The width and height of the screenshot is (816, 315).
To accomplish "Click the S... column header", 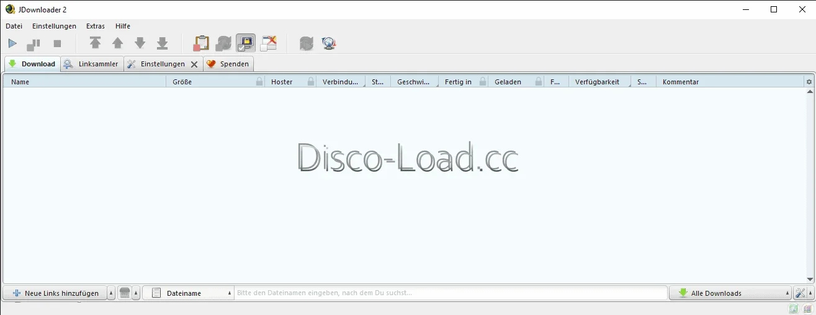I will click(x=643, y=82).
